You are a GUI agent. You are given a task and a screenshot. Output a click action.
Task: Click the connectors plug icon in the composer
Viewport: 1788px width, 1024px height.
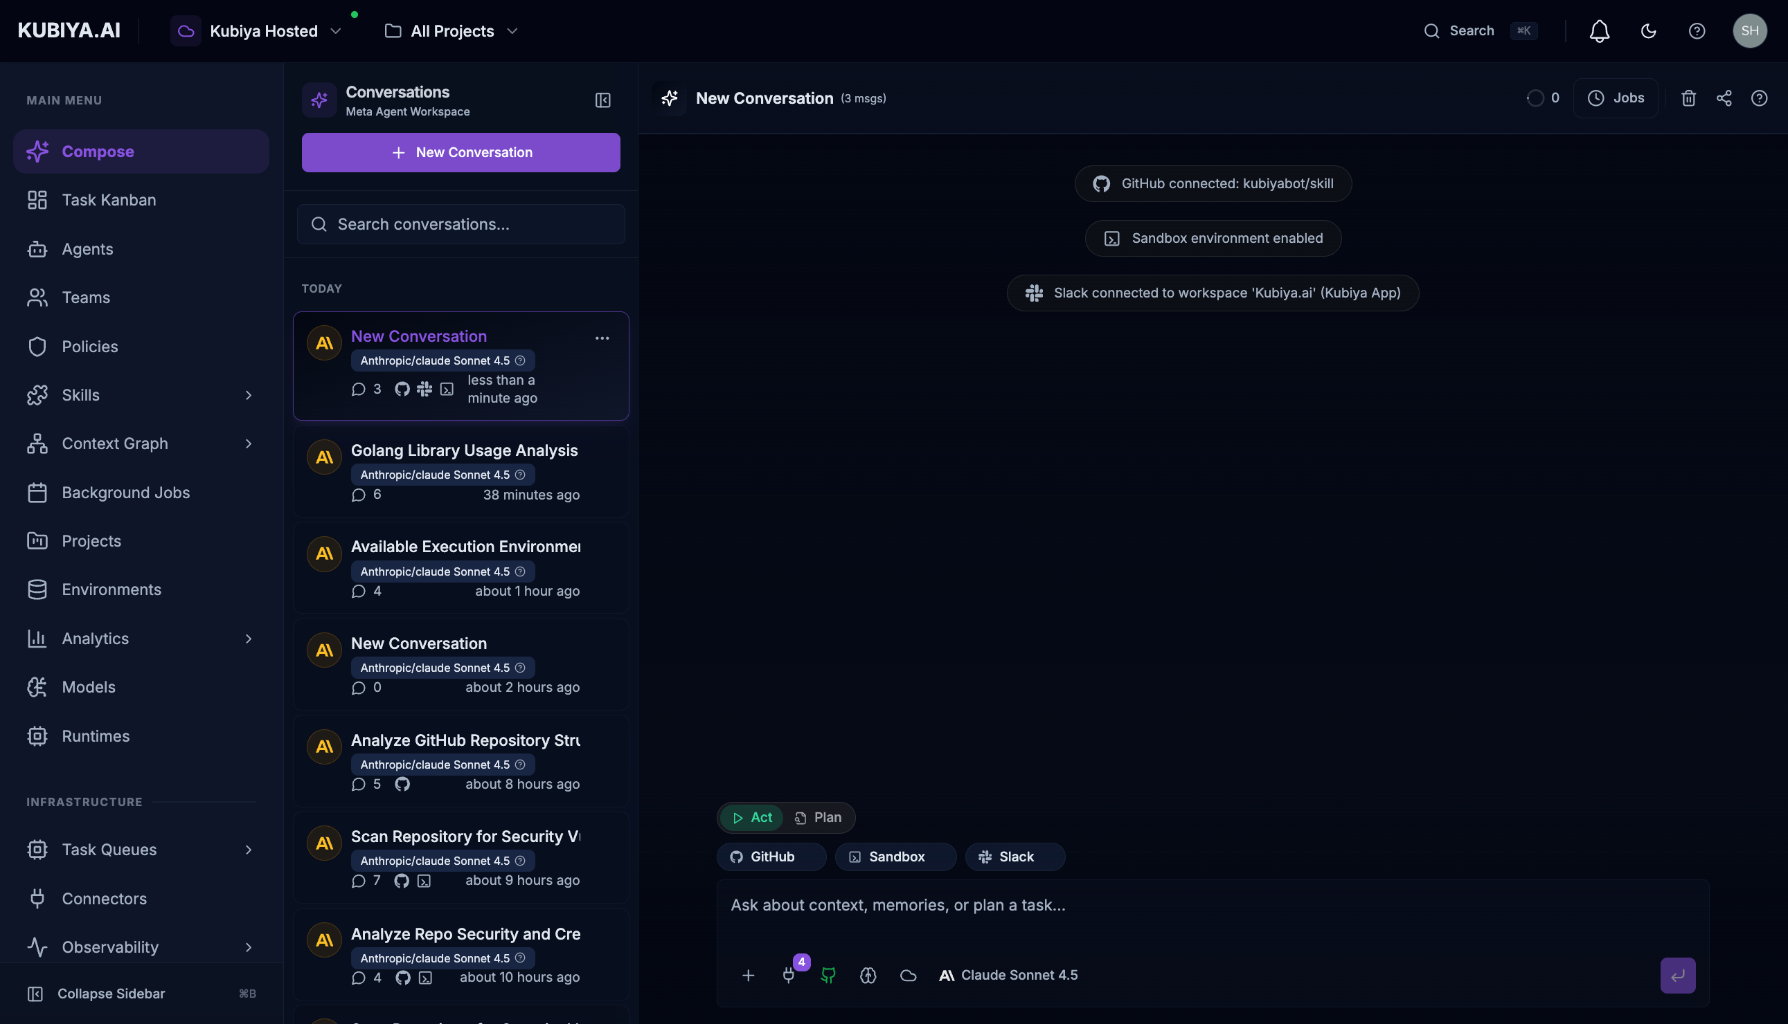point(788,976)
